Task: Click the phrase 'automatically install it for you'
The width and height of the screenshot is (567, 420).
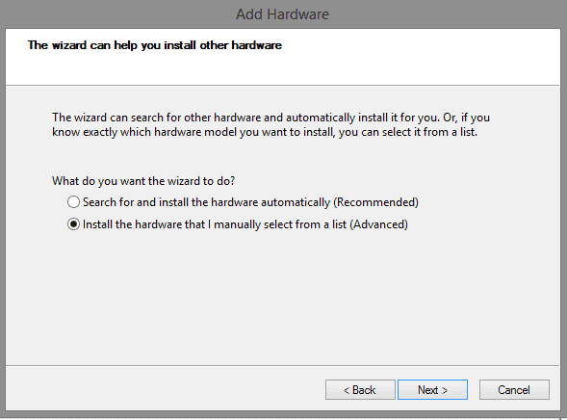Action: 362,118
